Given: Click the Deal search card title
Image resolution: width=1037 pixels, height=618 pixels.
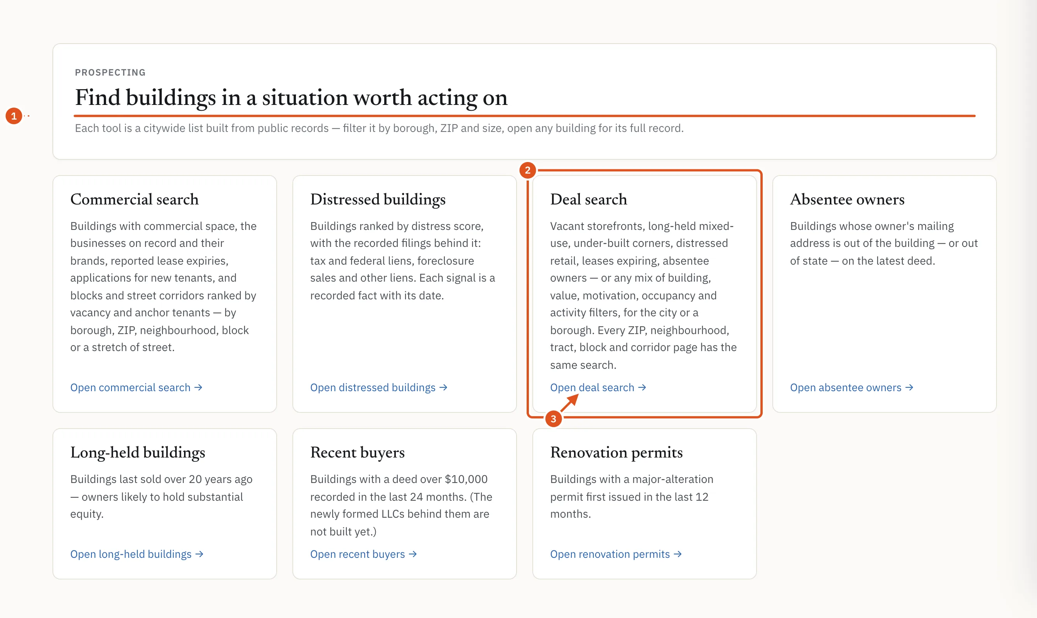Looking at the screenshot, I should [x=588, y=199].
